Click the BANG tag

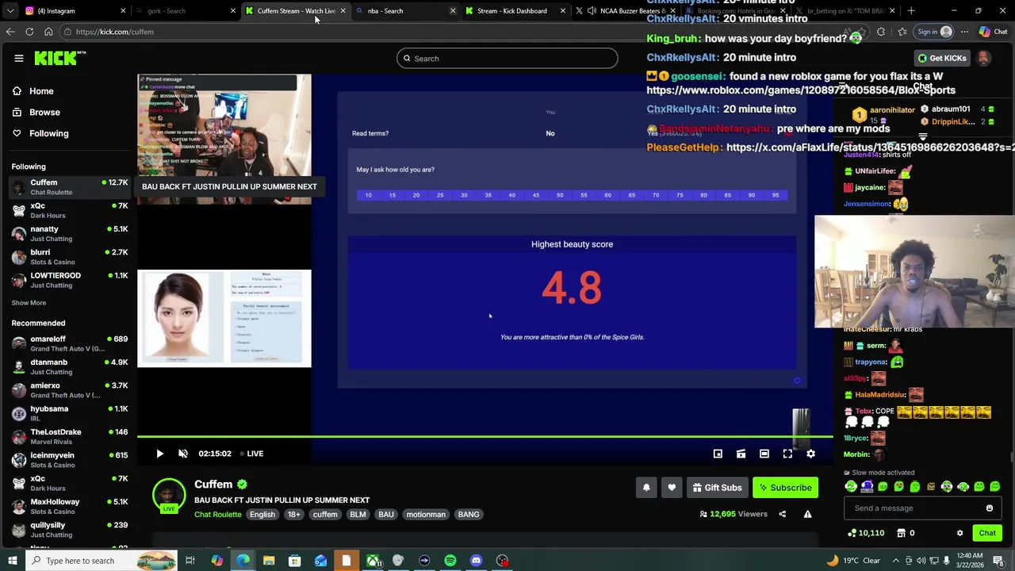click(x=469, y=515)
